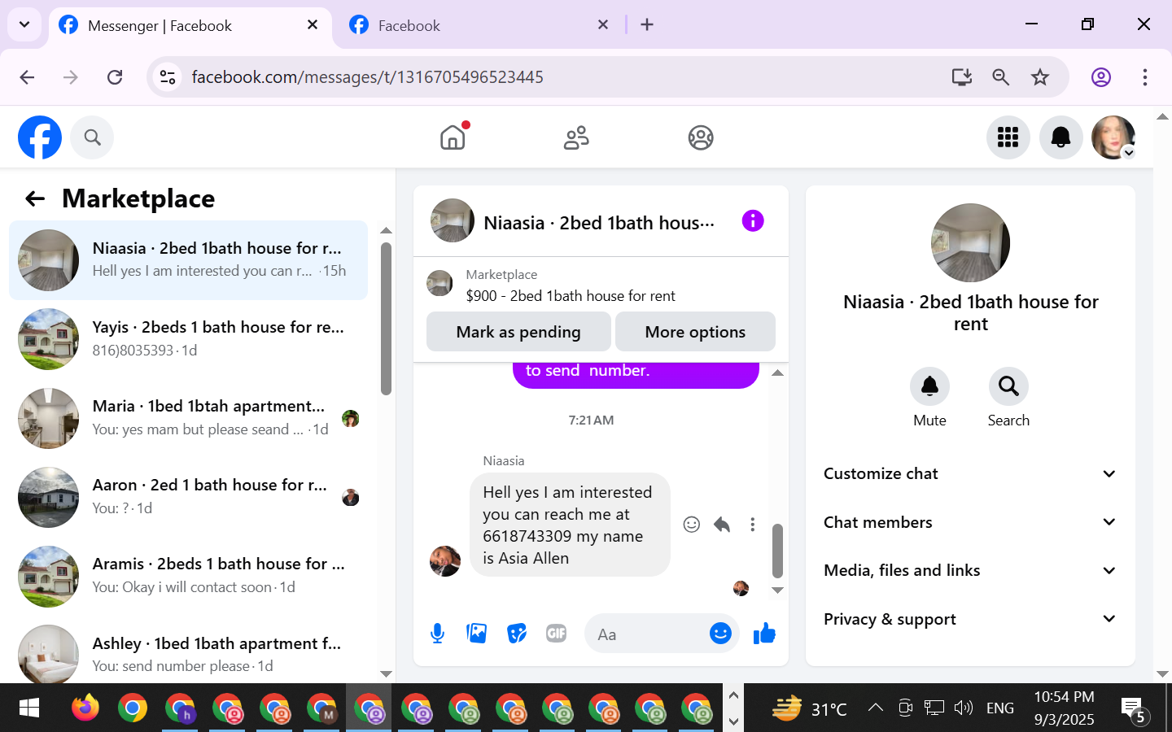Screen dimensions: 1172x732
Task: Open the volume control in system tray
Action: [x=964, y=708]
